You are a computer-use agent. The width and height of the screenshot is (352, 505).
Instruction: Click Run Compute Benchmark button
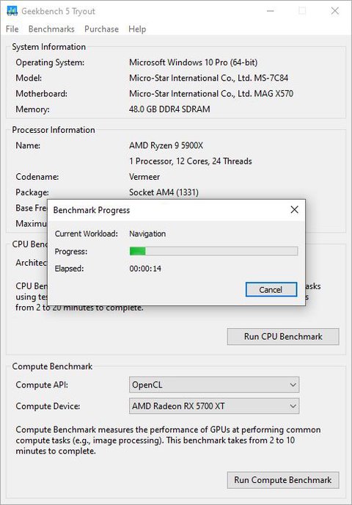(x=283, y=480)
